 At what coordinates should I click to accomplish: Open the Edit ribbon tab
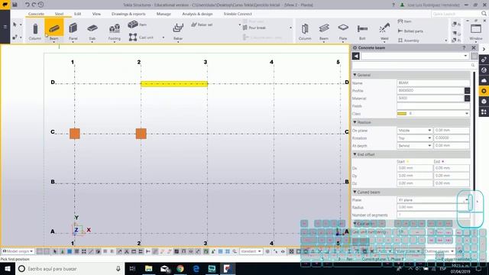coord(78,14)
